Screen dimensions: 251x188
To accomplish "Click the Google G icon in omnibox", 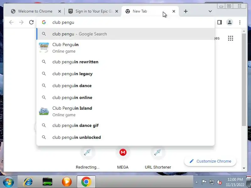I will pos(44,22).
